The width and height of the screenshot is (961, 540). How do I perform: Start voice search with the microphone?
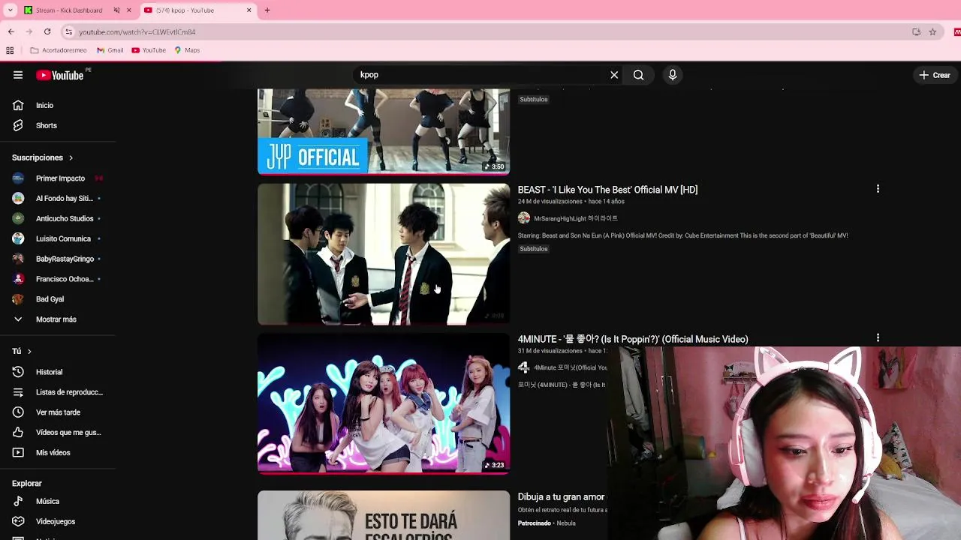673,75
